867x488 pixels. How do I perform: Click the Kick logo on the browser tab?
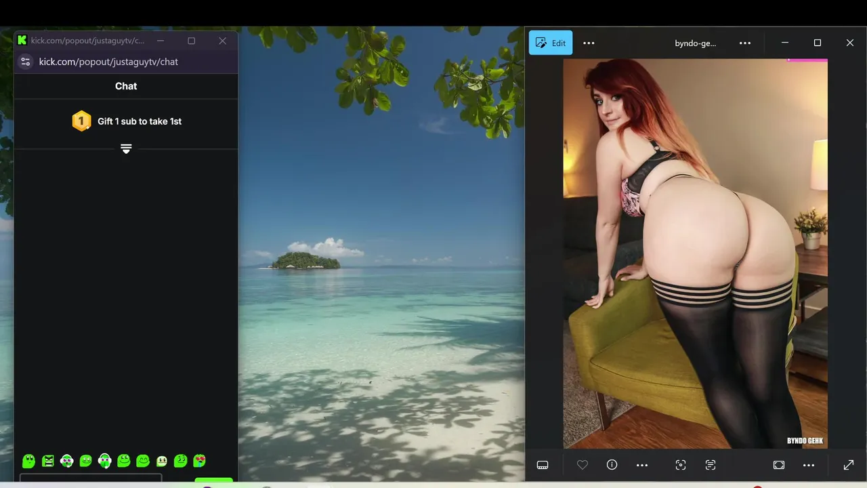[22, 41]
